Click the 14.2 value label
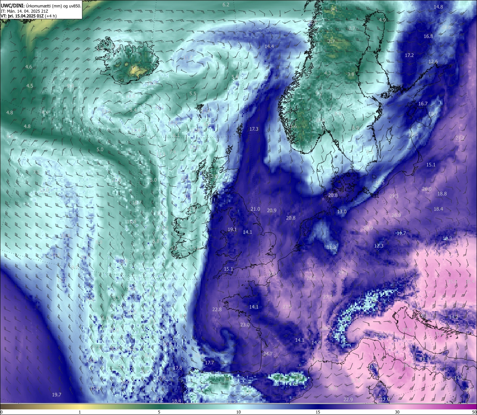This screenshot has height=415, width=477. click(454, 317)
